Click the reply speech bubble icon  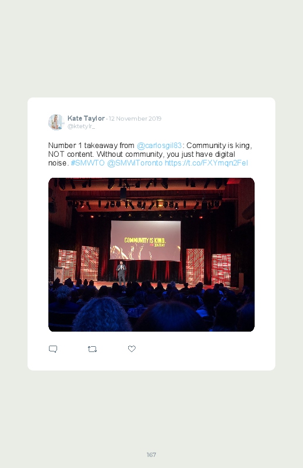(x=53, y=349)
